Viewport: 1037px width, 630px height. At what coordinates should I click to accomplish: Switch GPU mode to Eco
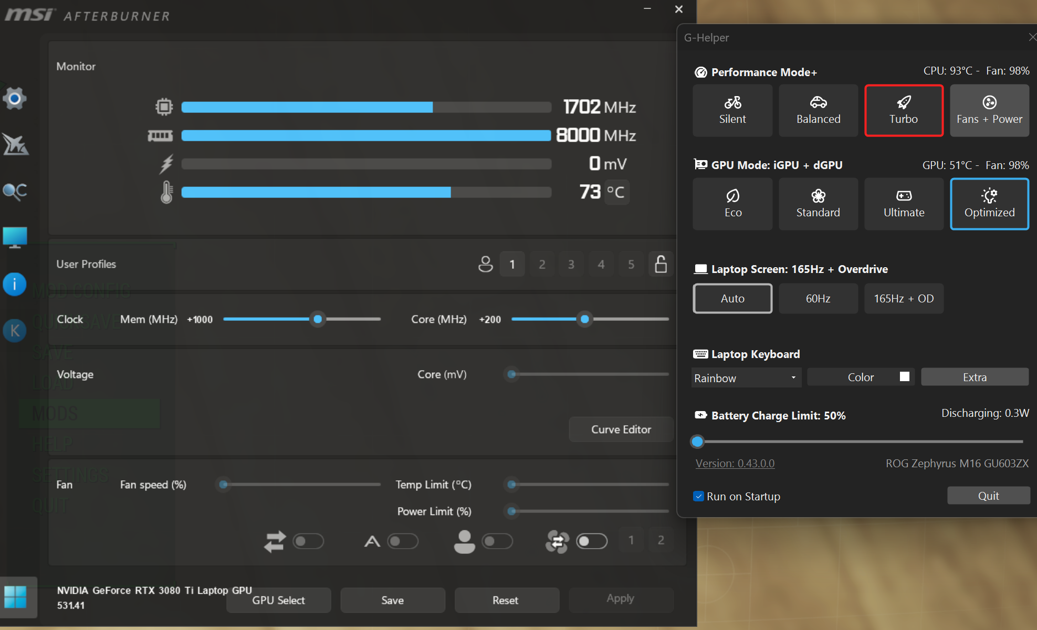click(x=732, y=204)
